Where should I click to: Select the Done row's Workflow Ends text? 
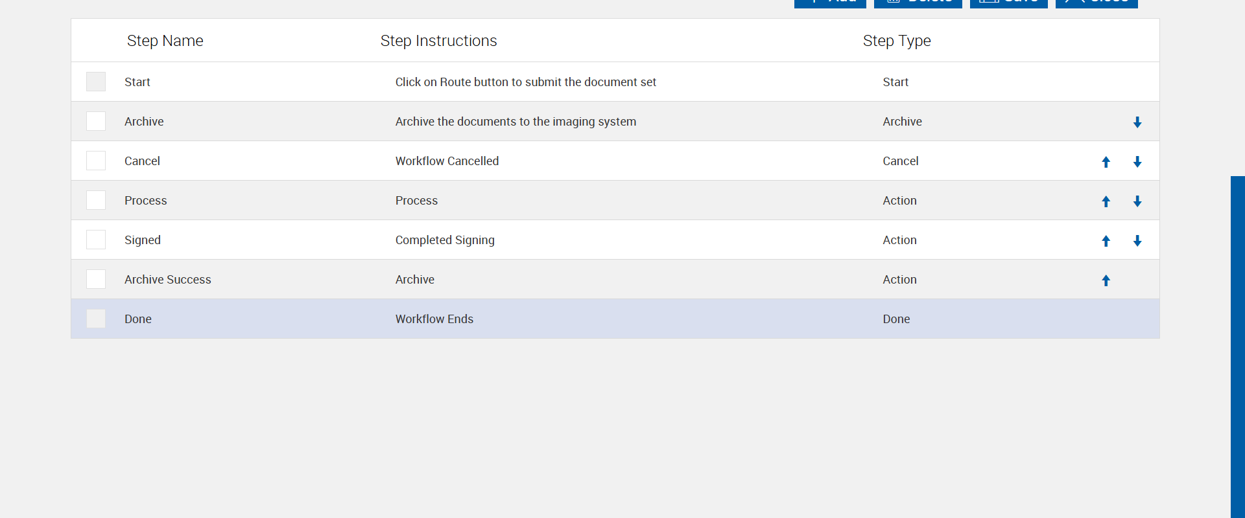pyautogui.click(x=434, y=319)
